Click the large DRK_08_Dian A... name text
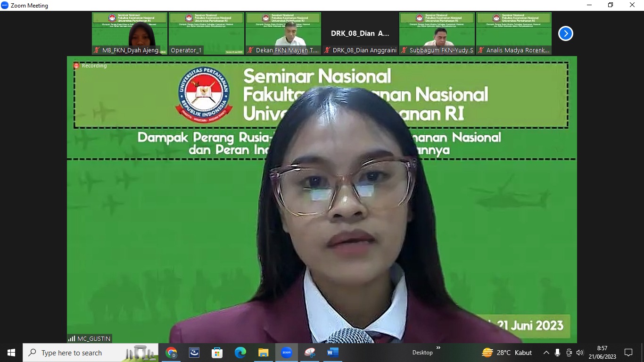Viewport: 644px width, 362px height. click(360, 33)
